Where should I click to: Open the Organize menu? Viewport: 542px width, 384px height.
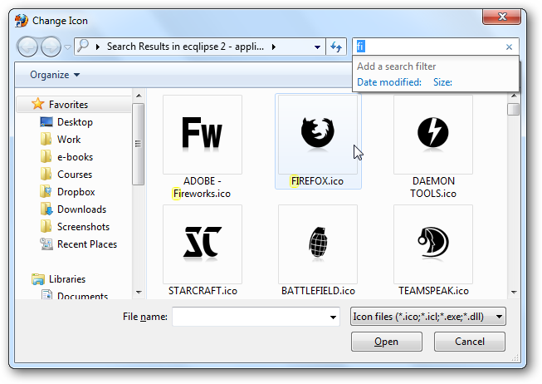tap(55, 75)
